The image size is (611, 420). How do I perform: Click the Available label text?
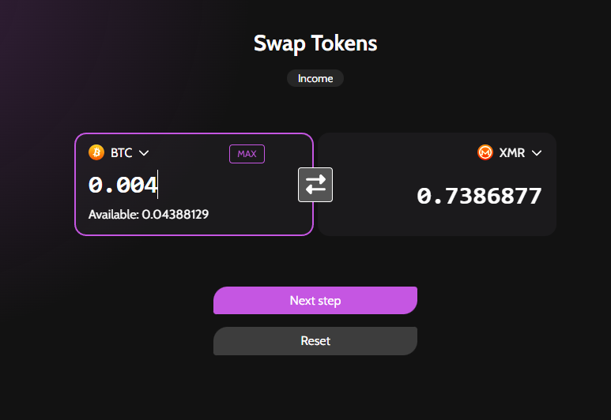113,214
